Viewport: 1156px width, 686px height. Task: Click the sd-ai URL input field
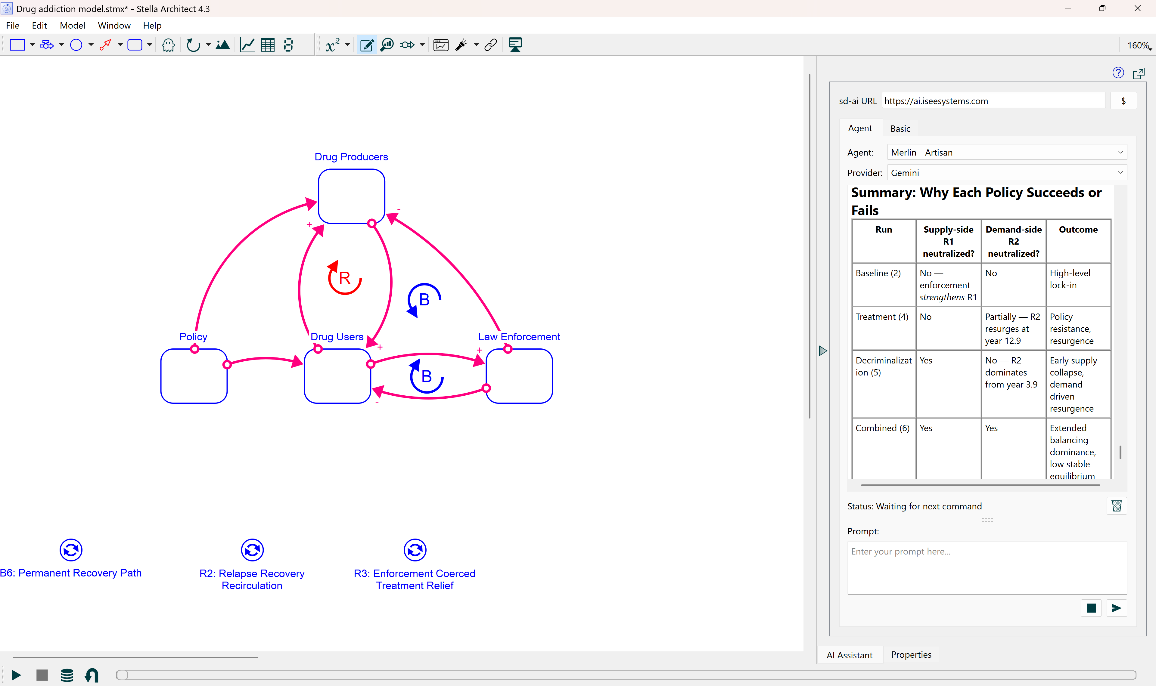pos(994,101)
